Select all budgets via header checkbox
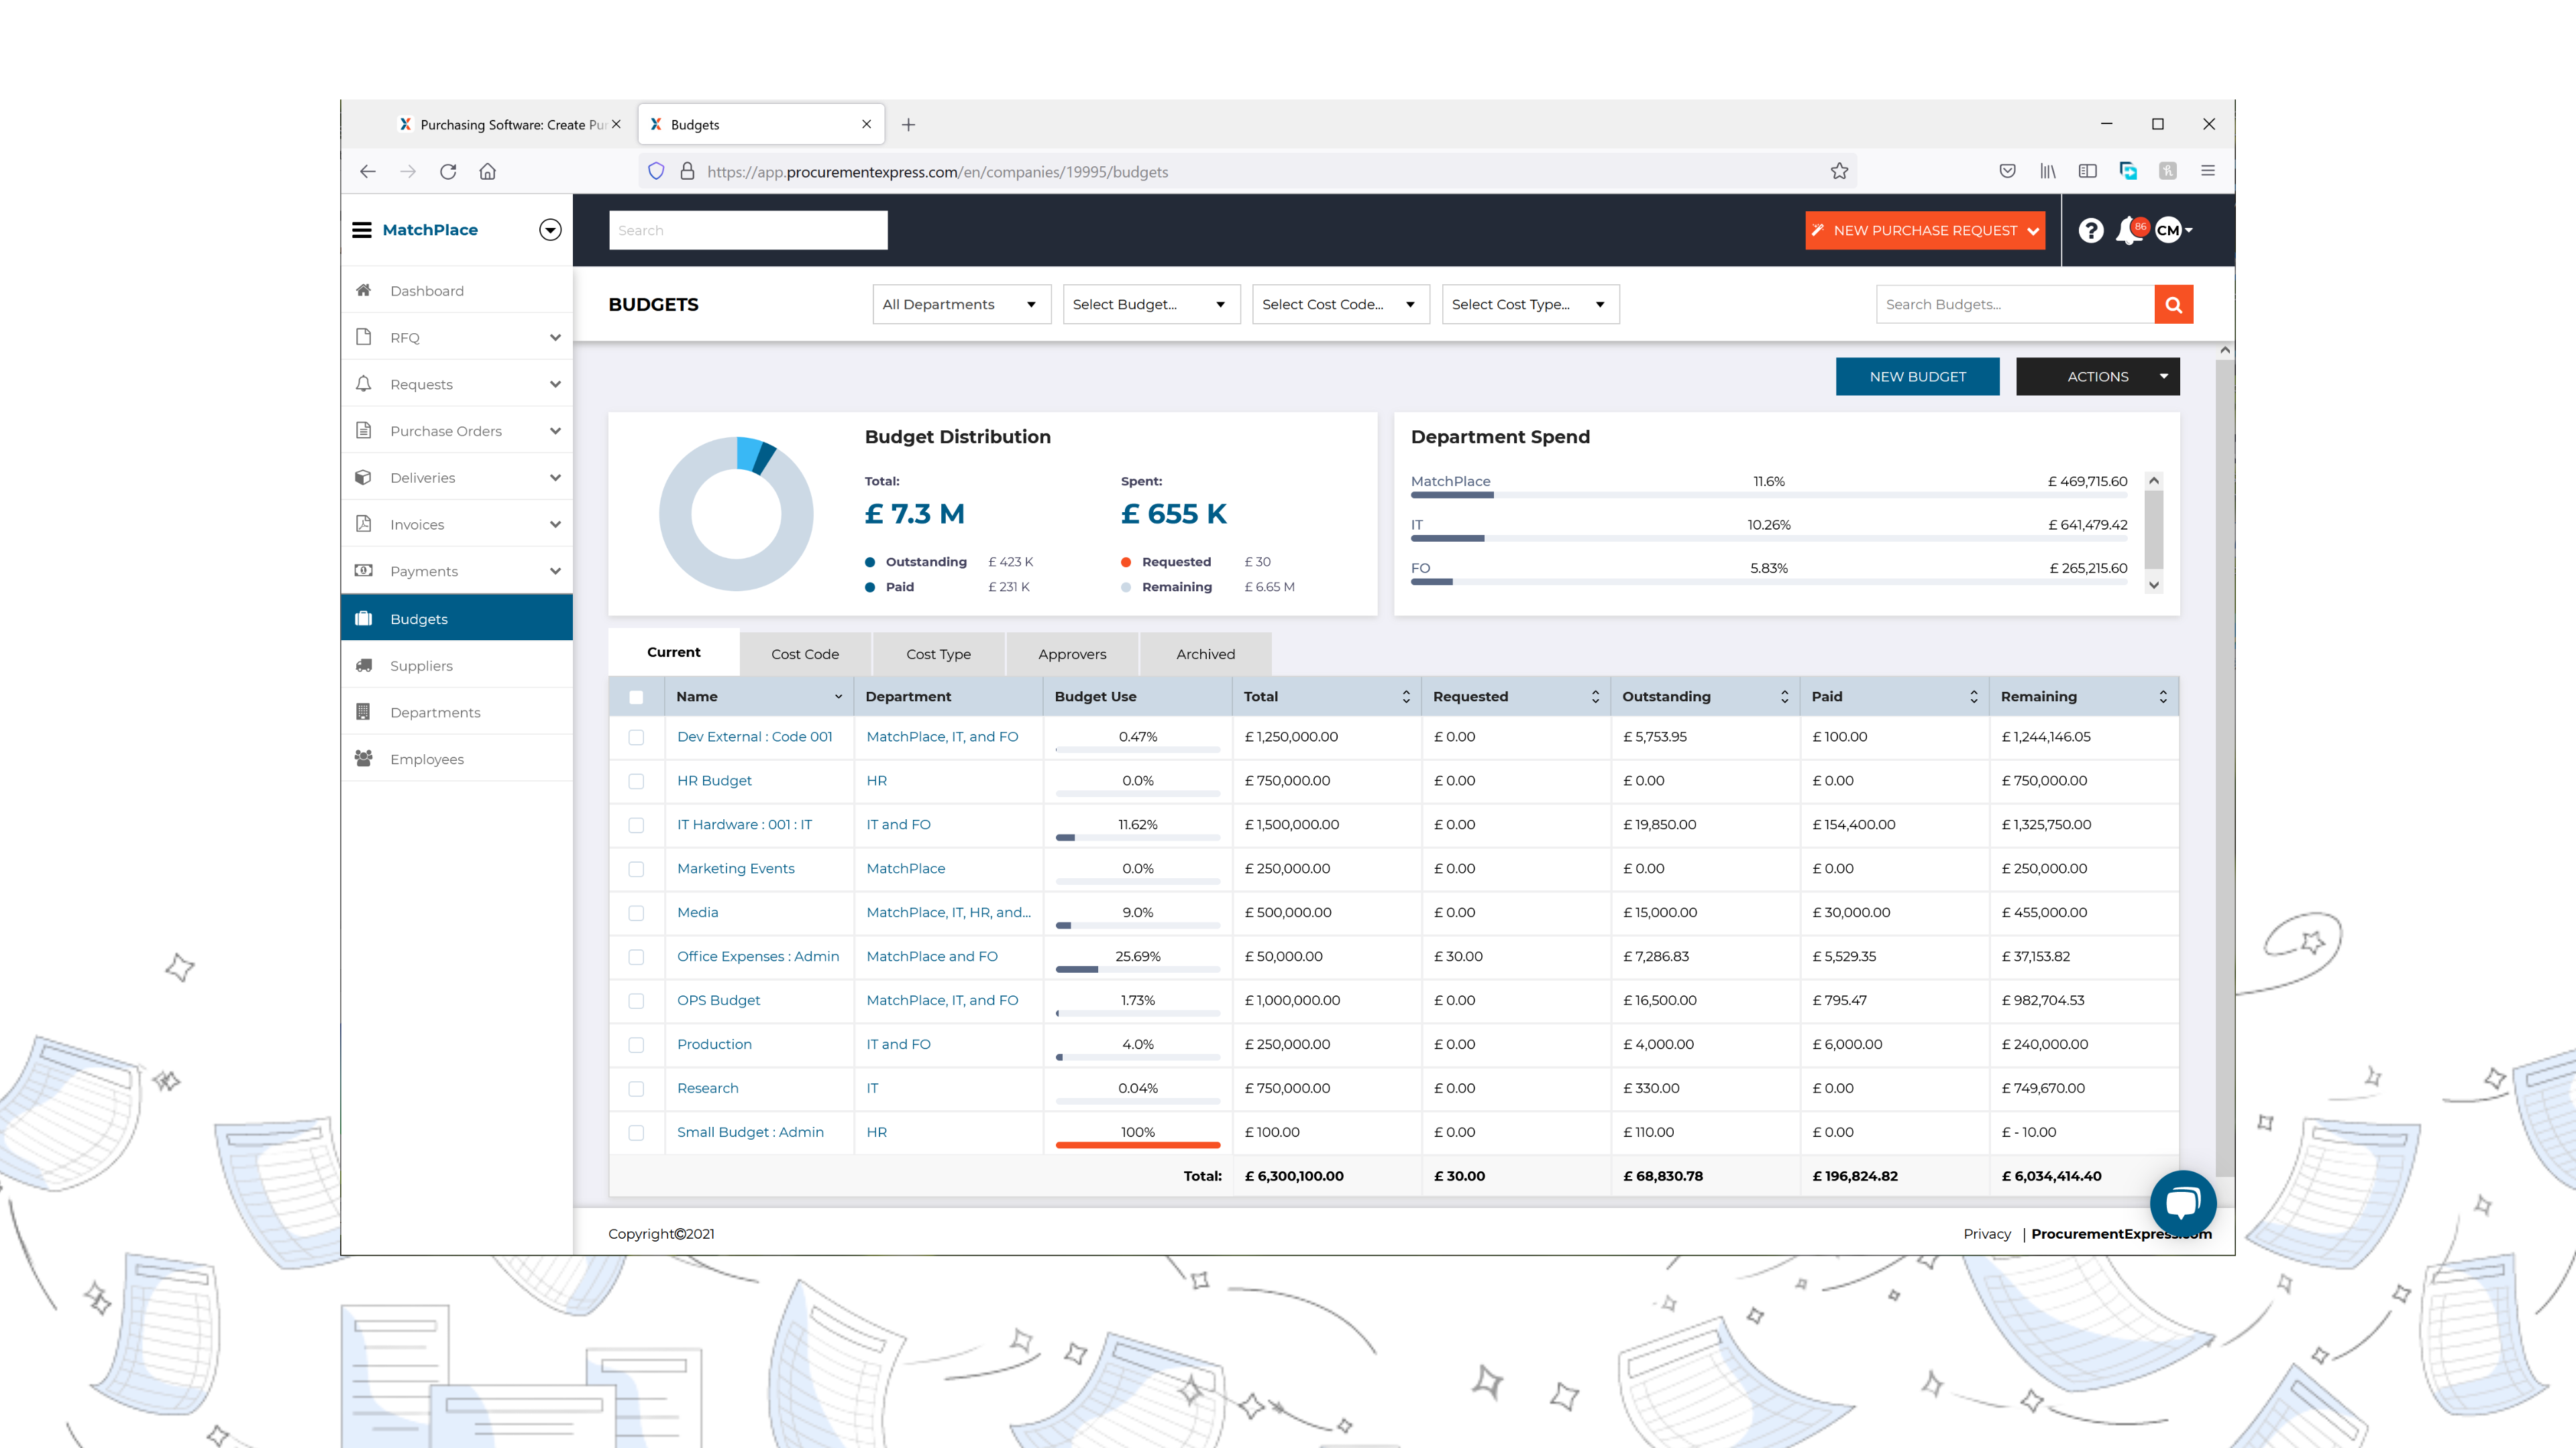The image size is (2576, 1448). point(637,697)
